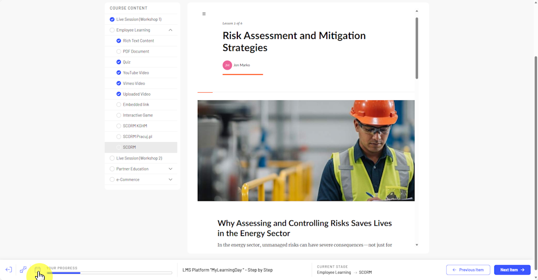538x280 pixels.
Task: Open the Quiz item
Action: [127, 62]
